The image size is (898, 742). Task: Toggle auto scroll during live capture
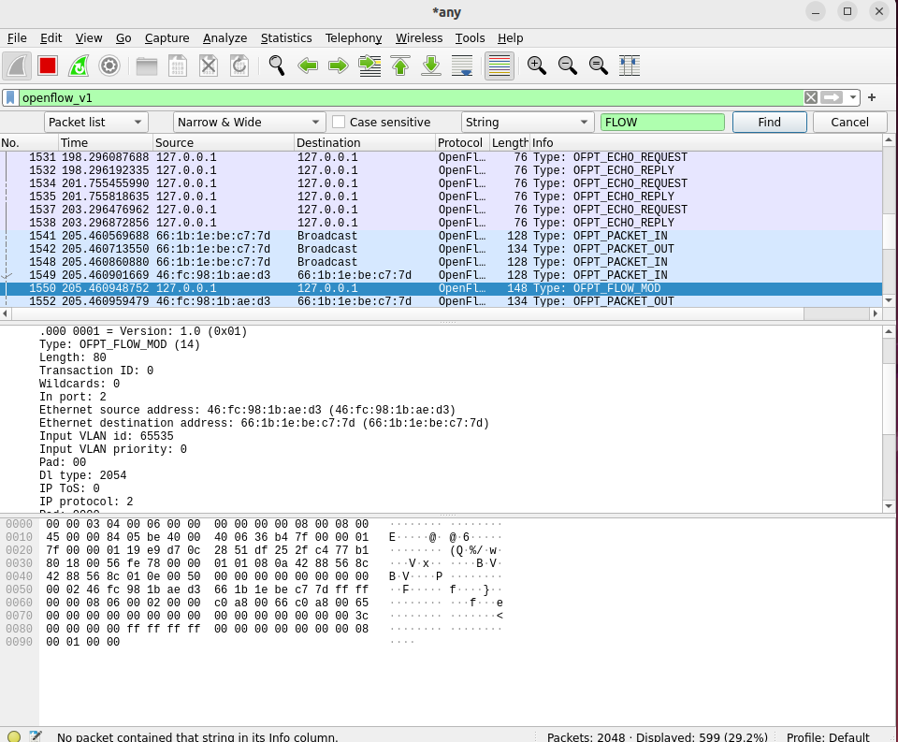(x=462, y=65)
